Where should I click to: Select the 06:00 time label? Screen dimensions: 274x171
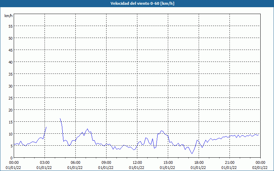(75, 163)
